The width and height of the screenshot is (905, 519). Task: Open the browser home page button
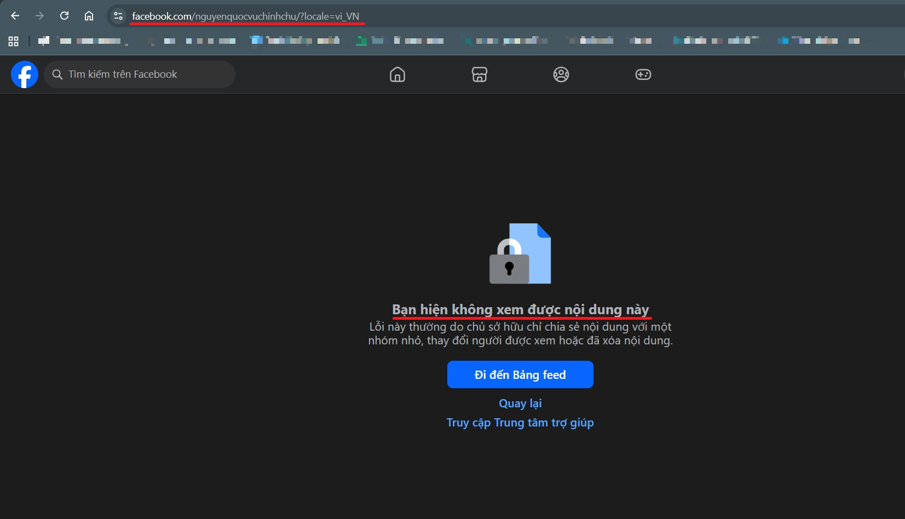pos(89,16)
